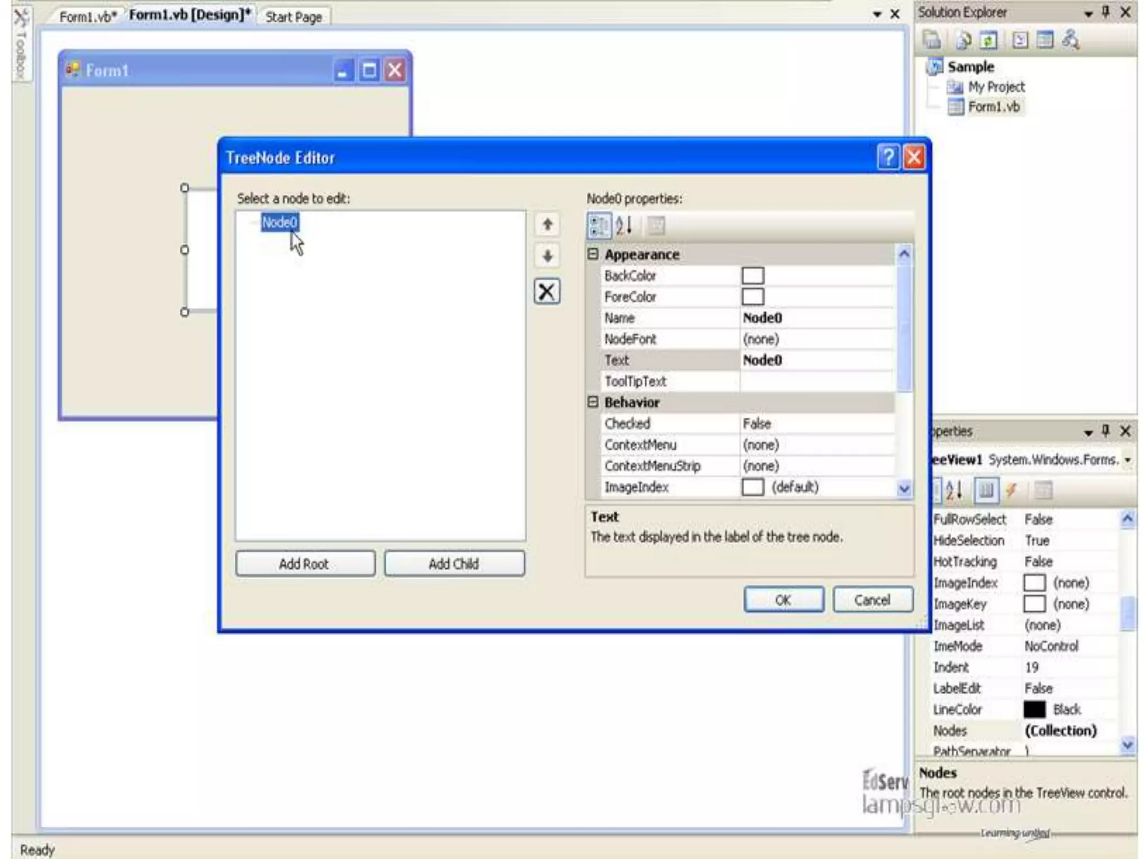Click Indent value 19 in Properties
The height and width of the screenshot is (859, 1145).
click(1032, 667)
